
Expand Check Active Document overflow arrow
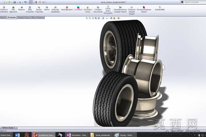[108, 15]
